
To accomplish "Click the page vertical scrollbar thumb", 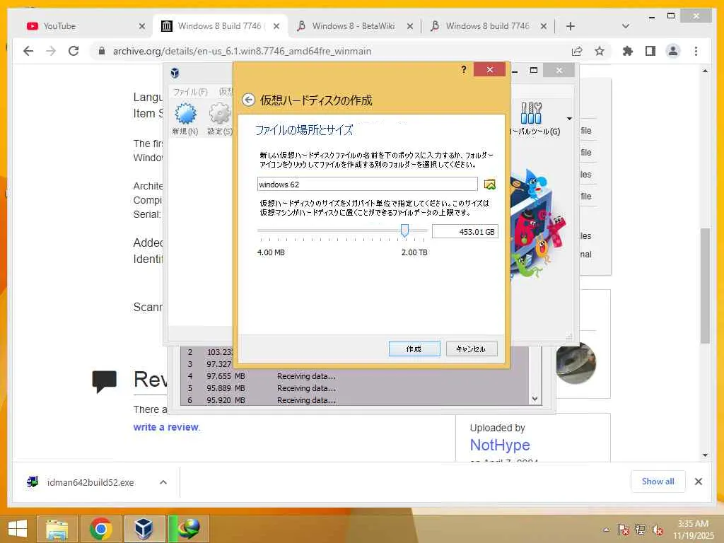I will pyautogui.click(x=705, y=286).
